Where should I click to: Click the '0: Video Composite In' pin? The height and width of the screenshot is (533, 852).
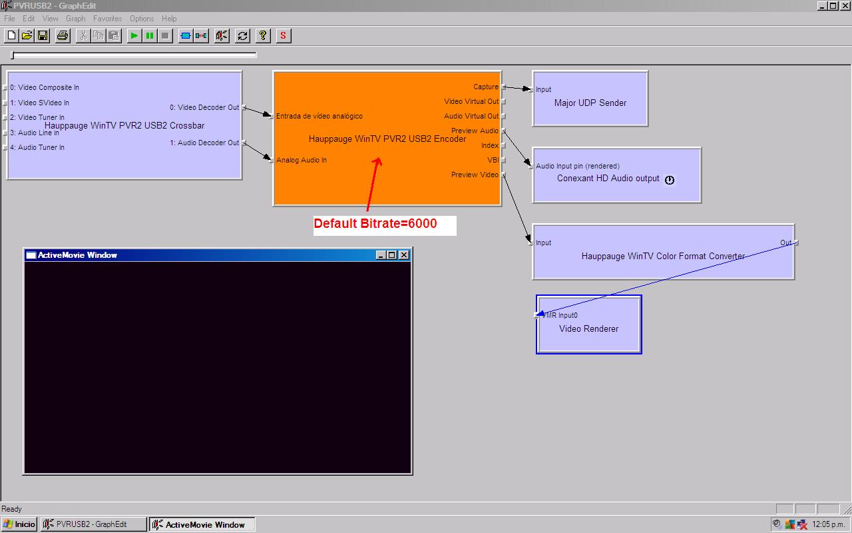click(x=5, y=87)
